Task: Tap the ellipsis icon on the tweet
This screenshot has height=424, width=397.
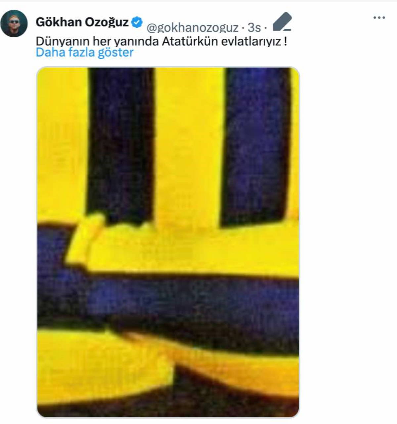Action: pos(379,18)
